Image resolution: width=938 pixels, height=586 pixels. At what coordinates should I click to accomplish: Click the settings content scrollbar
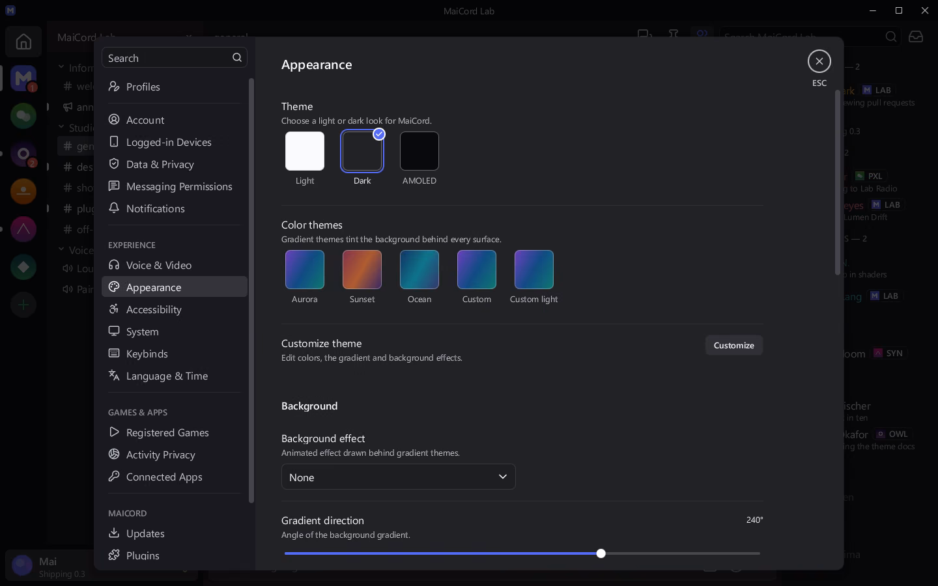click(x=838, y=182)
